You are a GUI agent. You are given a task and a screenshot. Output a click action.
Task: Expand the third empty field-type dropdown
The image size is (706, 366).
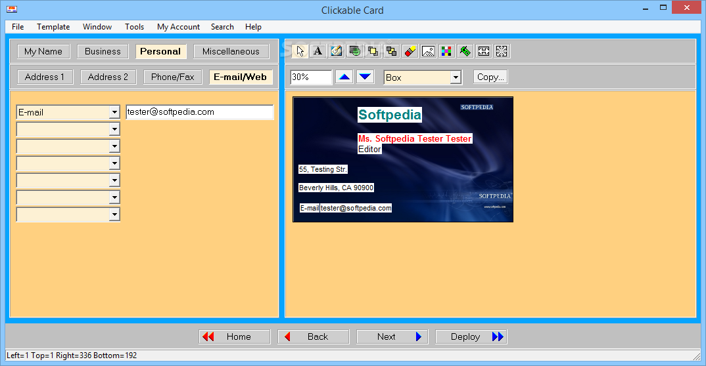point(114,146)
